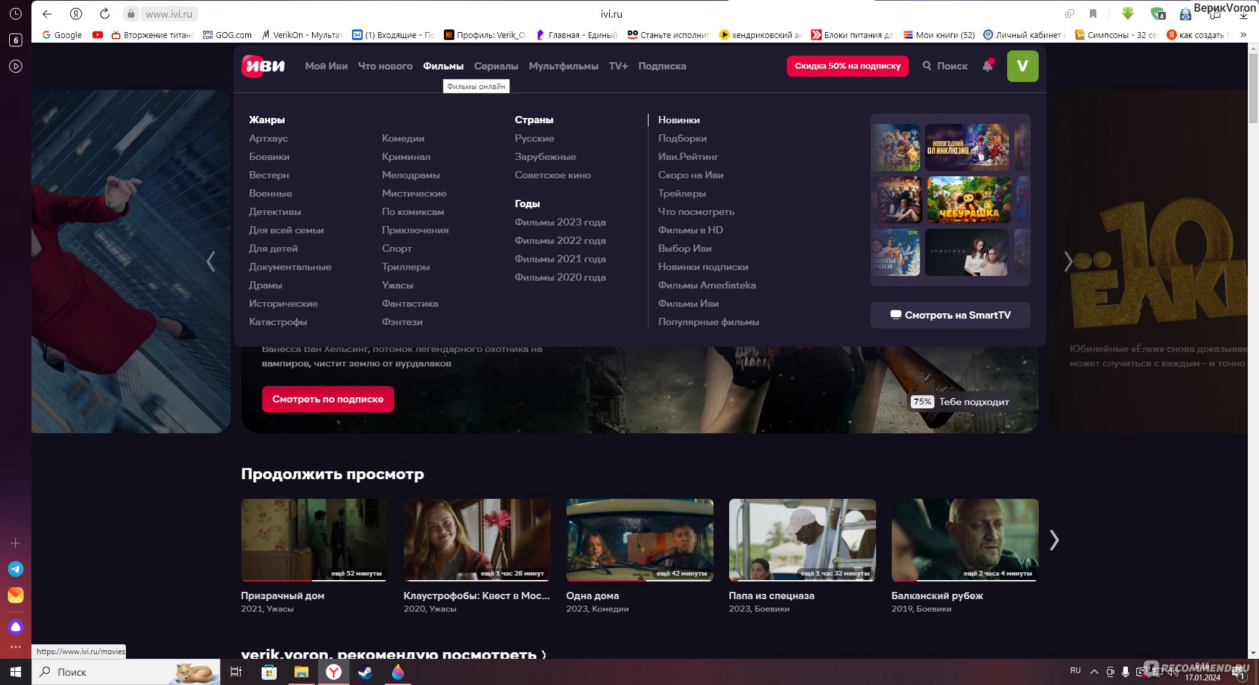Open Мультфильмы menu item
Image resolution: width=1259 pixels, height=685 pixels.
563,66
